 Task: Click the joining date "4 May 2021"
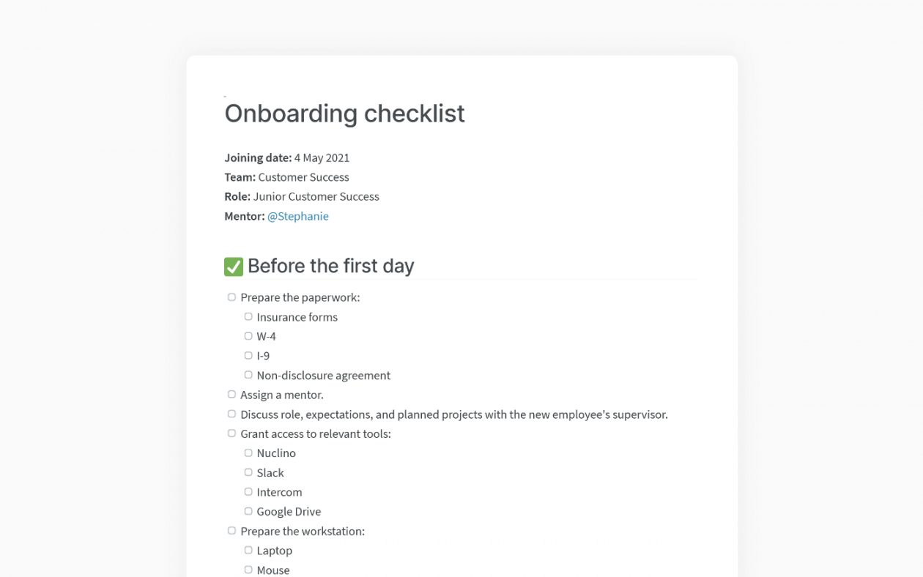click(x=322, y=157)
